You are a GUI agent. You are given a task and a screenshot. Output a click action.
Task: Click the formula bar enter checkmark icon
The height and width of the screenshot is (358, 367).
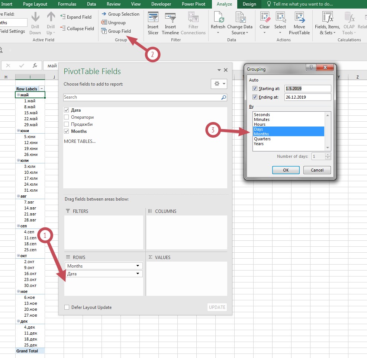[x=22, y=65]
